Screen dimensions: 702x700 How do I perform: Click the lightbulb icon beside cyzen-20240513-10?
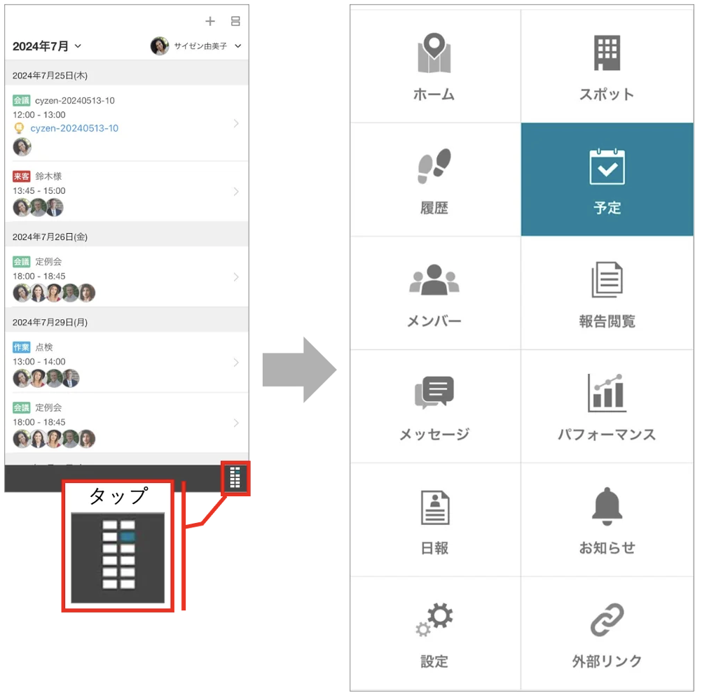click(19, 128)
